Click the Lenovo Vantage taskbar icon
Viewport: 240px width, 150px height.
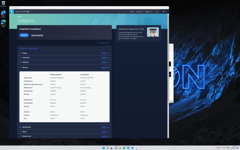[x=128, y=148]
